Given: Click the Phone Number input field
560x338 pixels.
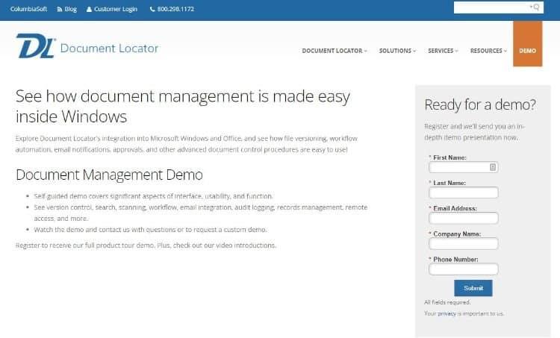Looking at the screenshot, I should 463,269.
